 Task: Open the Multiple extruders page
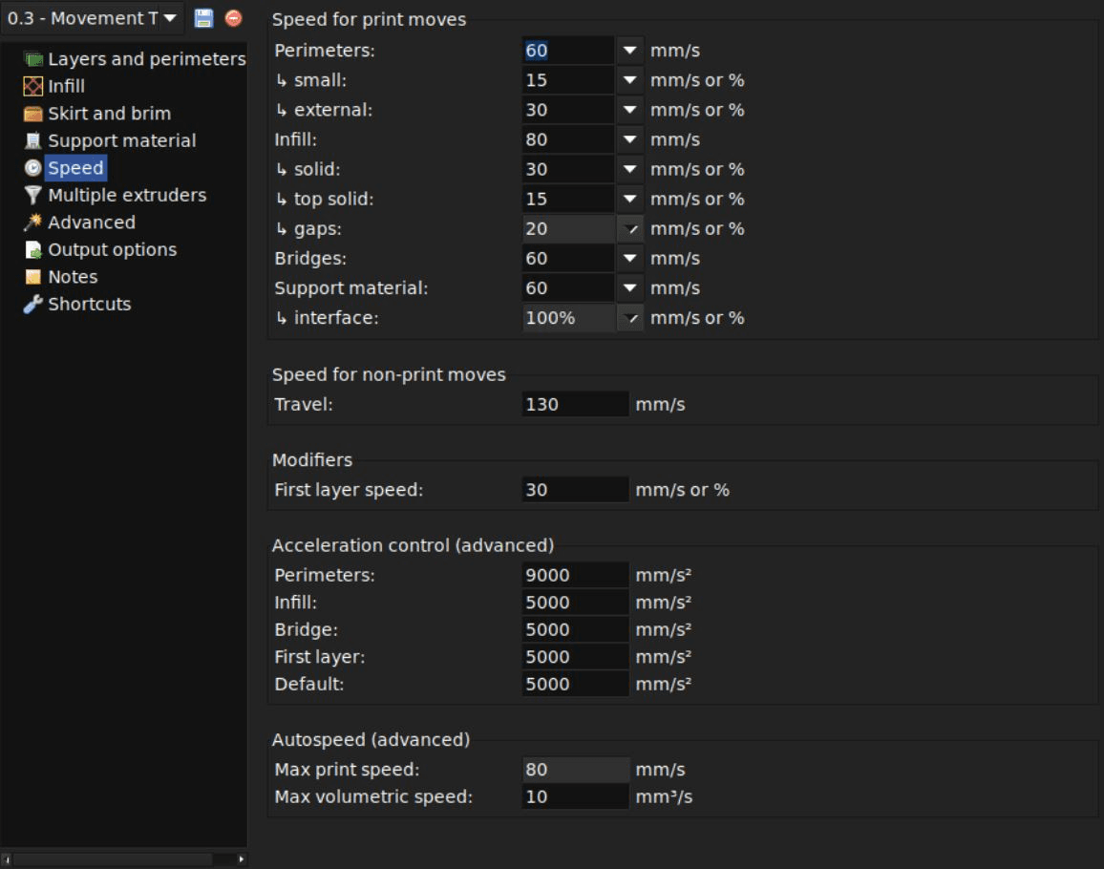tap(127, 195)
